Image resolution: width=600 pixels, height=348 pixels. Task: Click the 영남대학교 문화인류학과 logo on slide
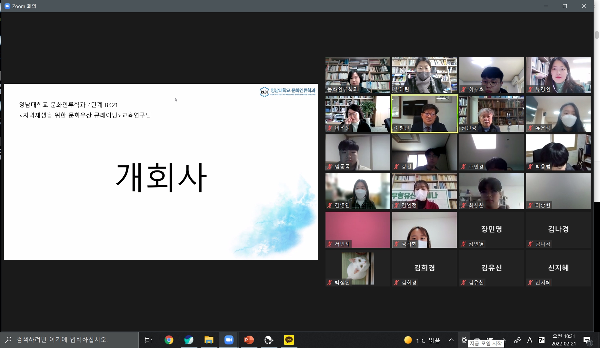pos(288,92)
